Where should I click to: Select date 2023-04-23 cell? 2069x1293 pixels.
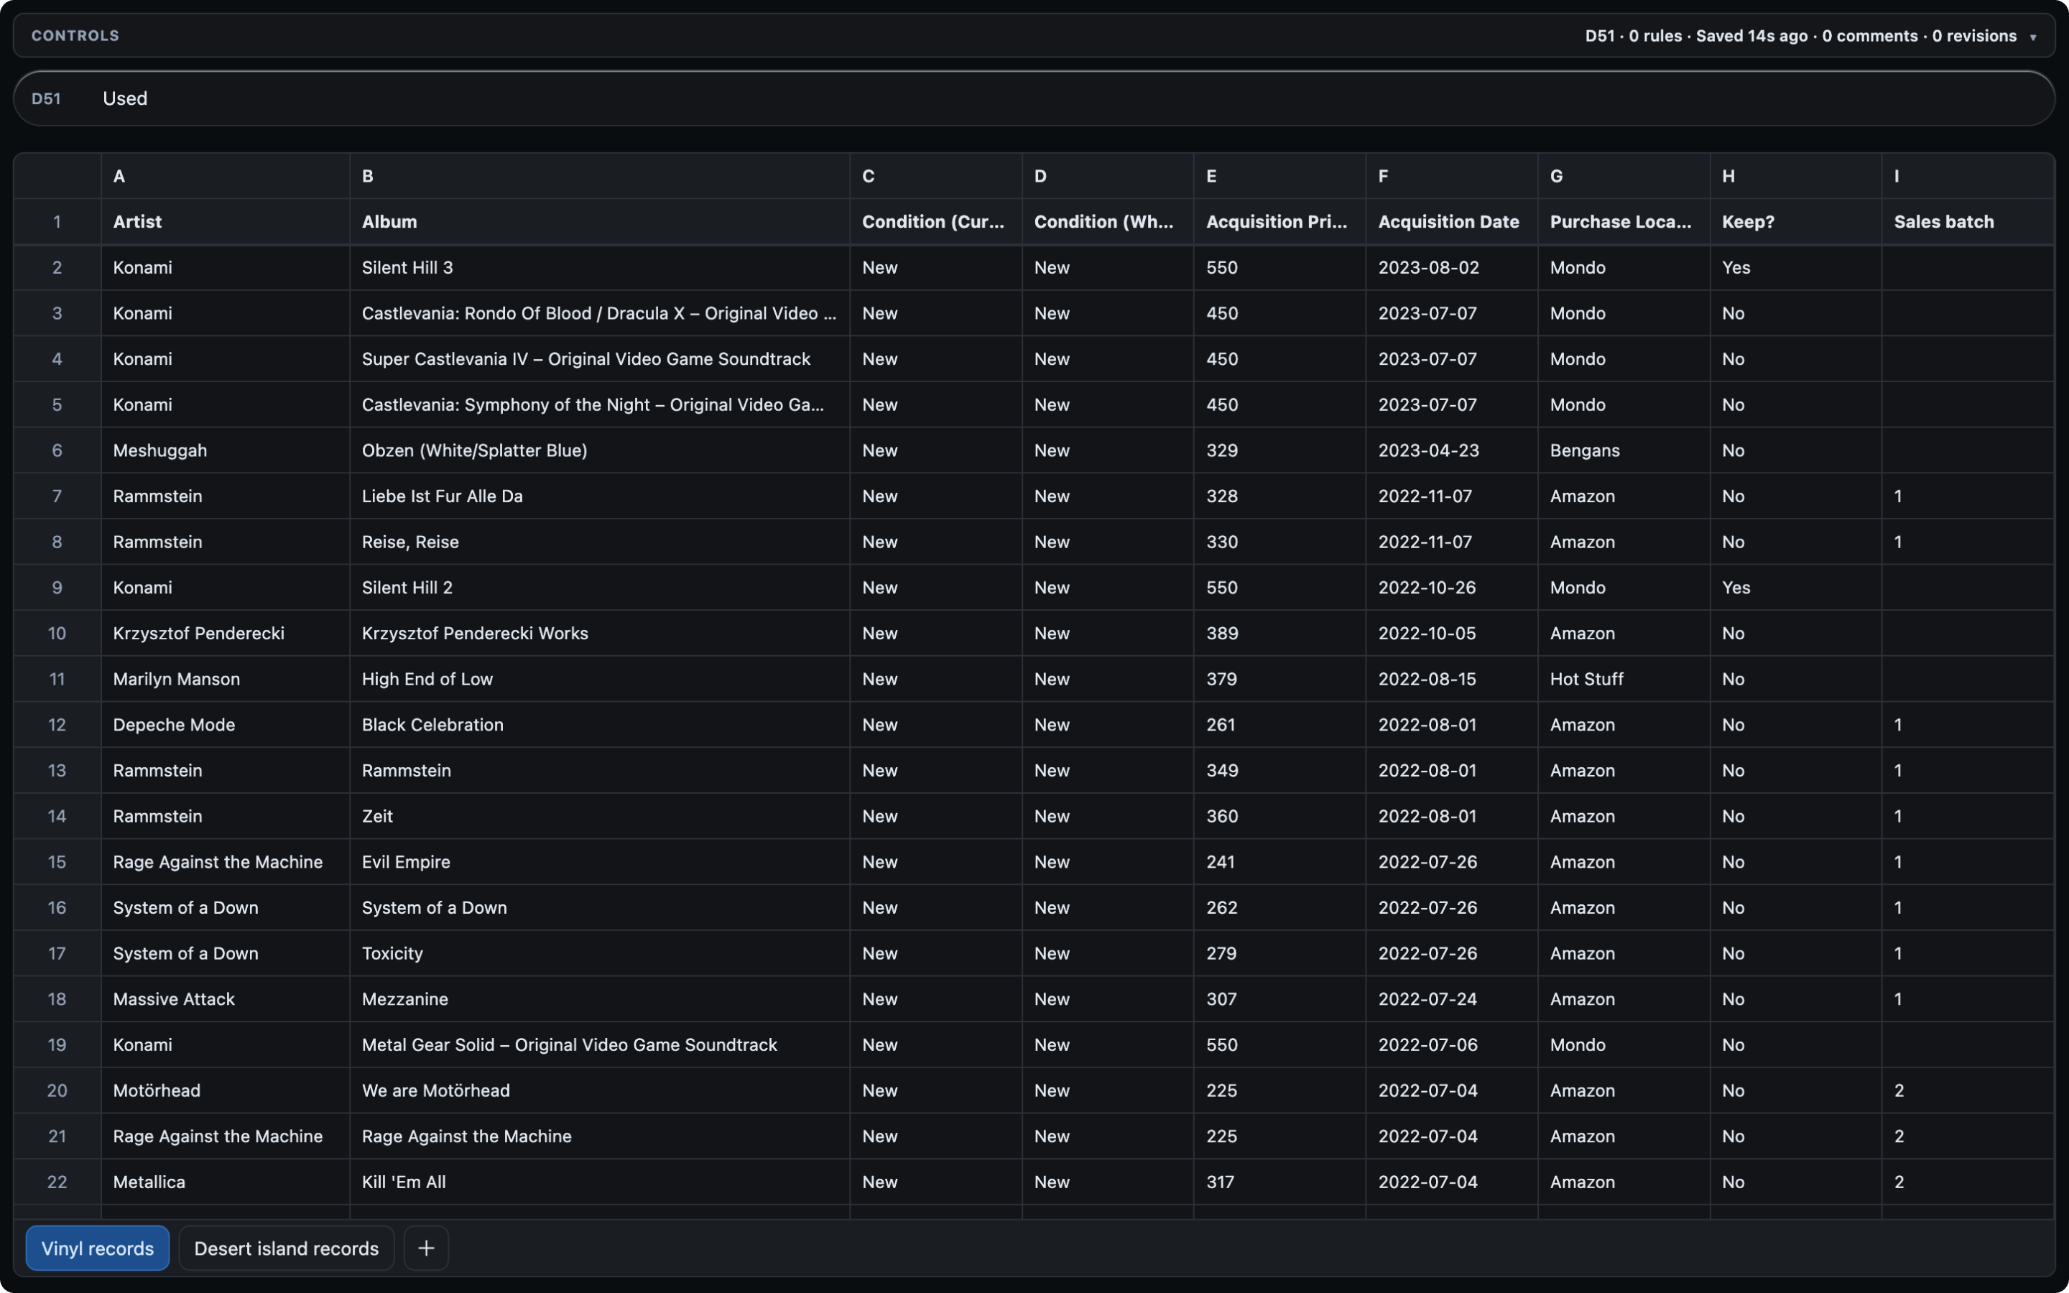click(x=1451, y=450)
